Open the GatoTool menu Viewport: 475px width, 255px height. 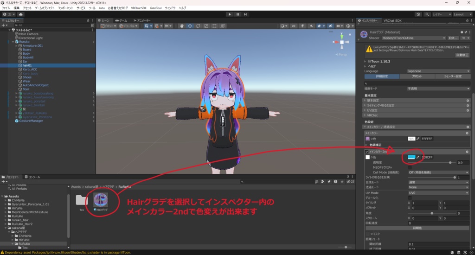(x=156, y=8)
